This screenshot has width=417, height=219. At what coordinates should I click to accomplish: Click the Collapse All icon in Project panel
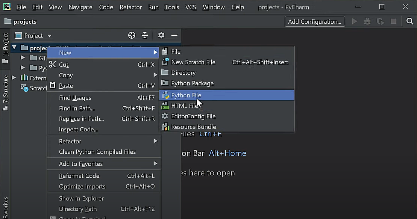point(145,35)
